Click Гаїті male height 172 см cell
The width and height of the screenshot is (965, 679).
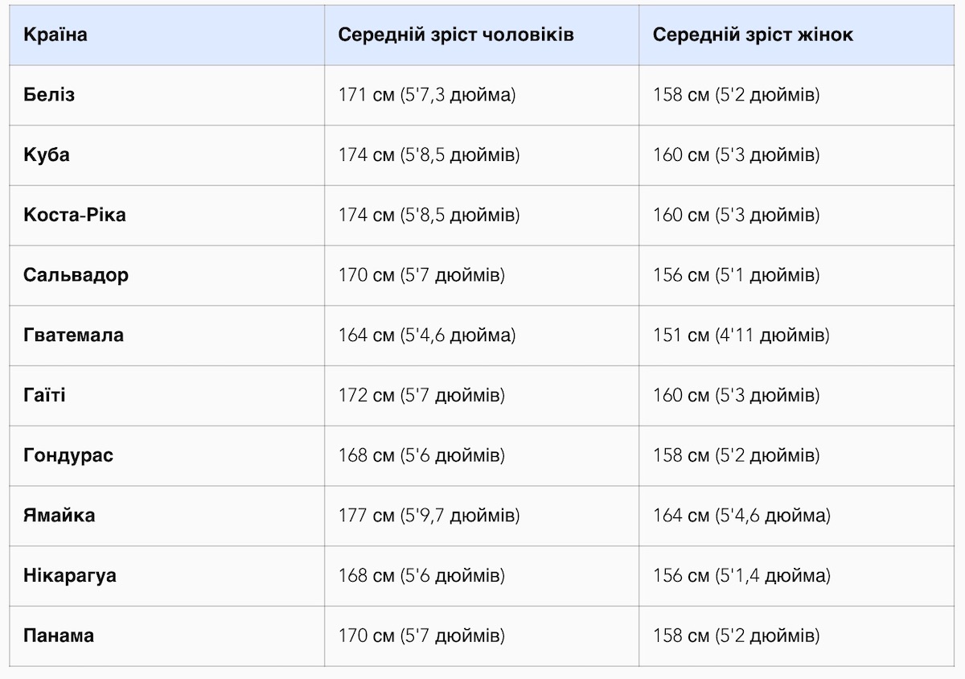tap(421, 396)
